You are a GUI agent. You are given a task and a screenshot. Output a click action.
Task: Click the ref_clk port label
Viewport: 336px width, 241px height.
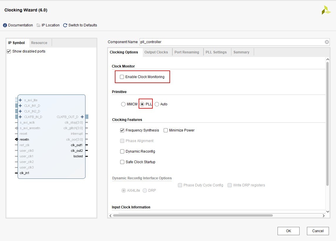coord(25,145)
